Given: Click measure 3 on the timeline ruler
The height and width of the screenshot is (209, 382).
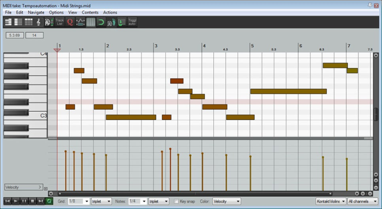Looking at the screenshot, I should point(156,46).
